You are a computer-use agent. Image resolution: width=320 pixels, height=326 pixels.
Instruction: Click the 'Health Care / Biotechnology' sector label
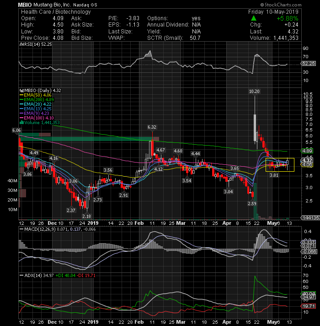[56, 12]
